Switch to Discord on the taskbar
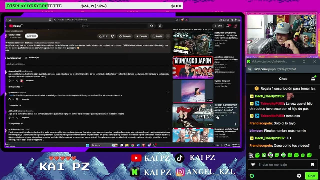Screen dimensions: 320x180 pos(149,145)
